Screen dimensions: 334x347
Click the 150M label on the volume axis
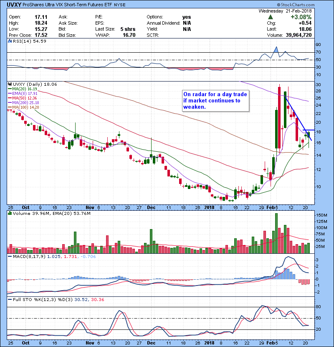pyautogui.click(x=321, y=215)
